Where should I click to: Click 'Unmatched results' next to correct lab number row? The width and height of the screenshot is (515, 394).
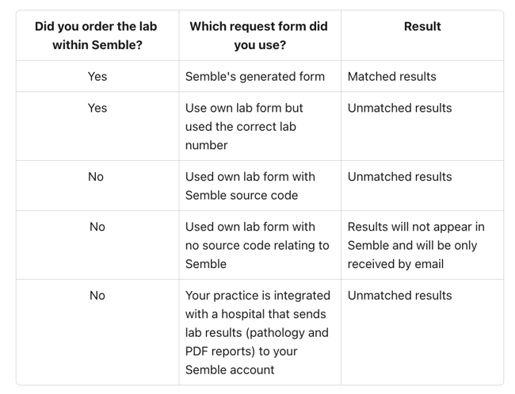pyautogui.click(x=399, y=108)
